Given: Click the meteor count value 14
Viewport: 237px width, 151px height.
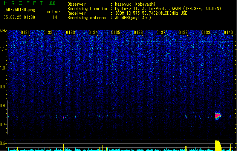Looking at the screenshot, I should [55, 17].
